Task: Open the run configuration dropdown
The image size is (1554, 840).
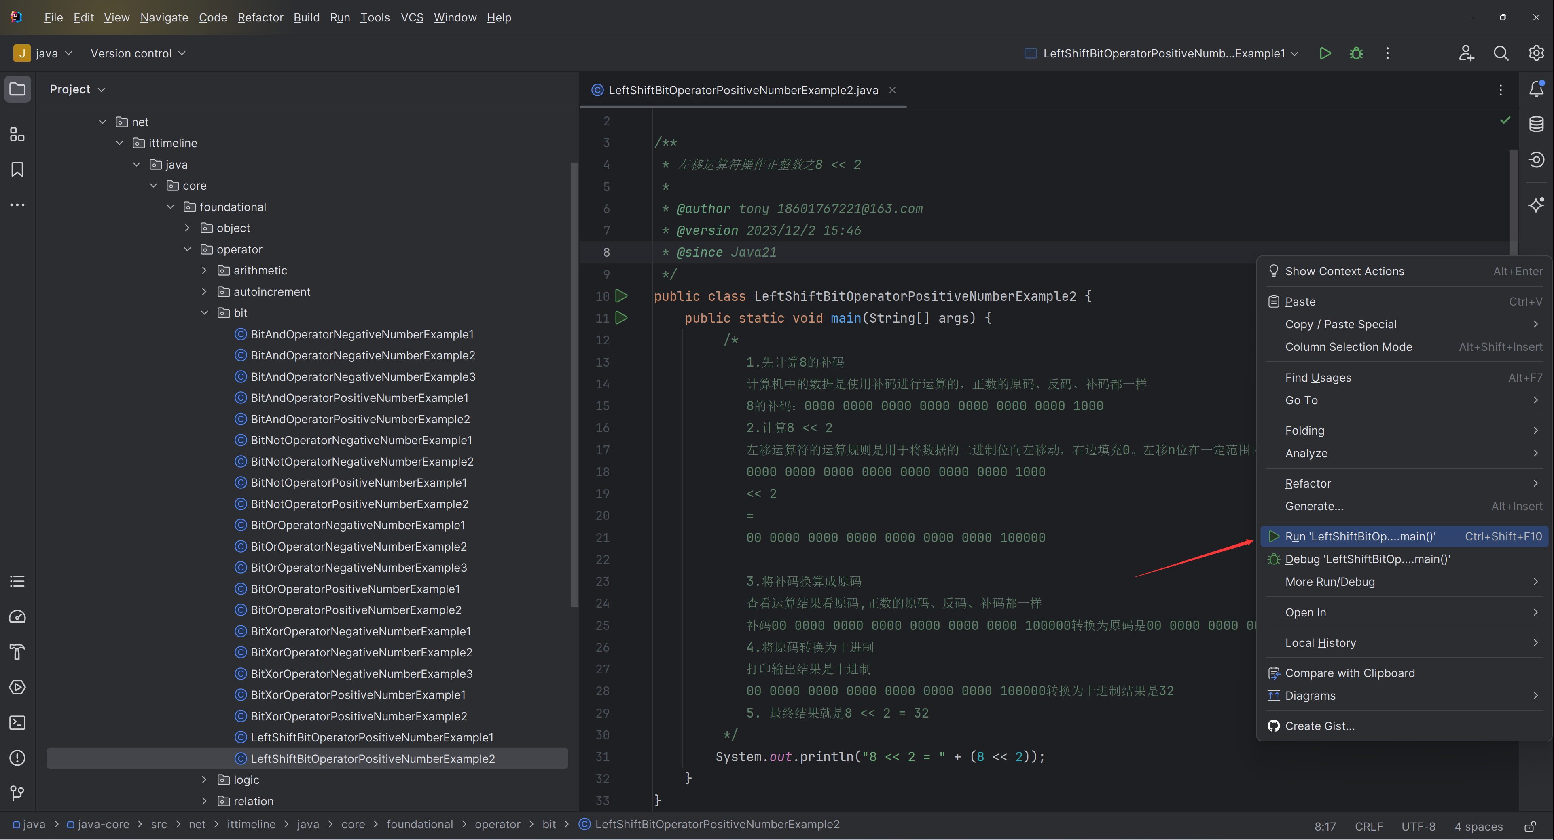Action: point(1161,53)
